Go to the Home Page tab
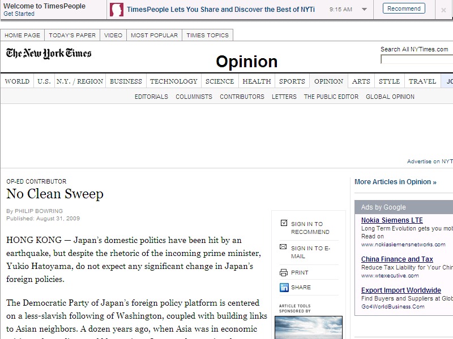453x339 pixels. click(22, 35)
